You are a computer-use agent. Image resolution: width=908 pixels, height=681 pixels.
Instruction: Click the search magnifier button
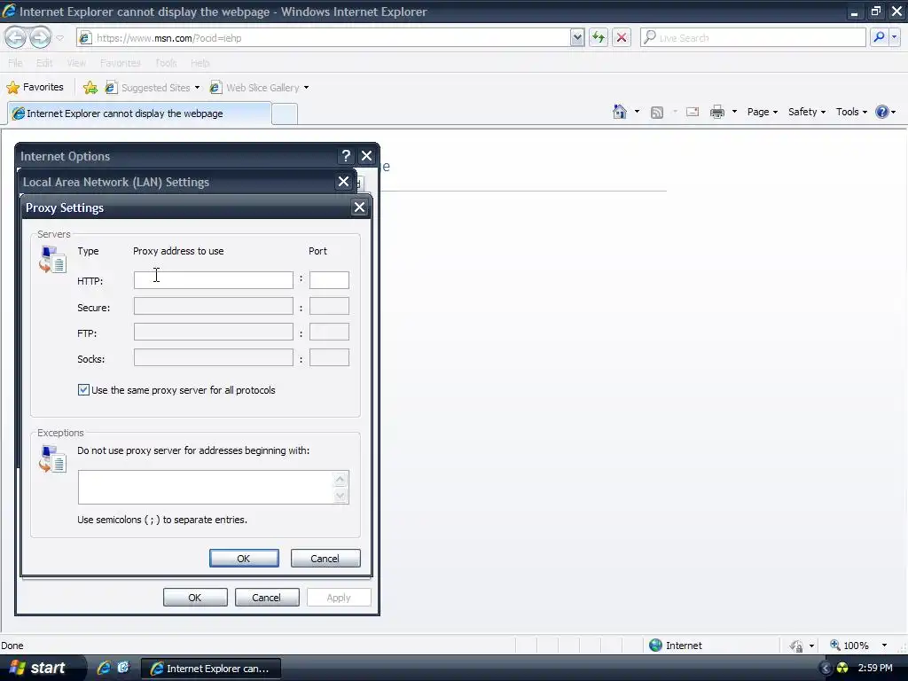(x=879, y=37)
